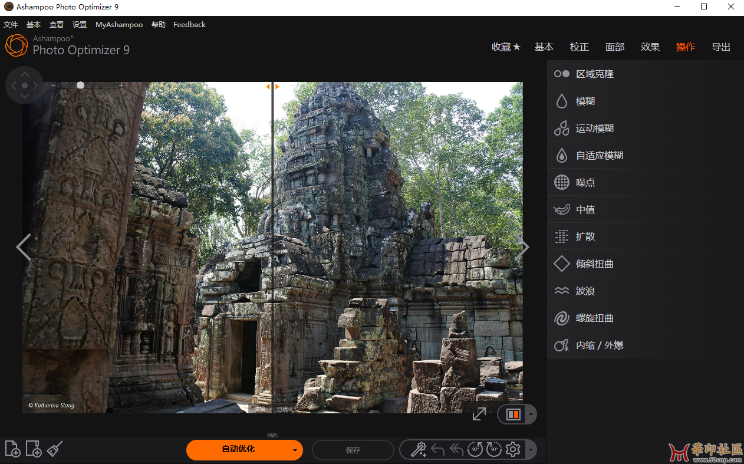Click the broom clear-list icon
This screenshot has height=464, width=744.
coord(55,449)
